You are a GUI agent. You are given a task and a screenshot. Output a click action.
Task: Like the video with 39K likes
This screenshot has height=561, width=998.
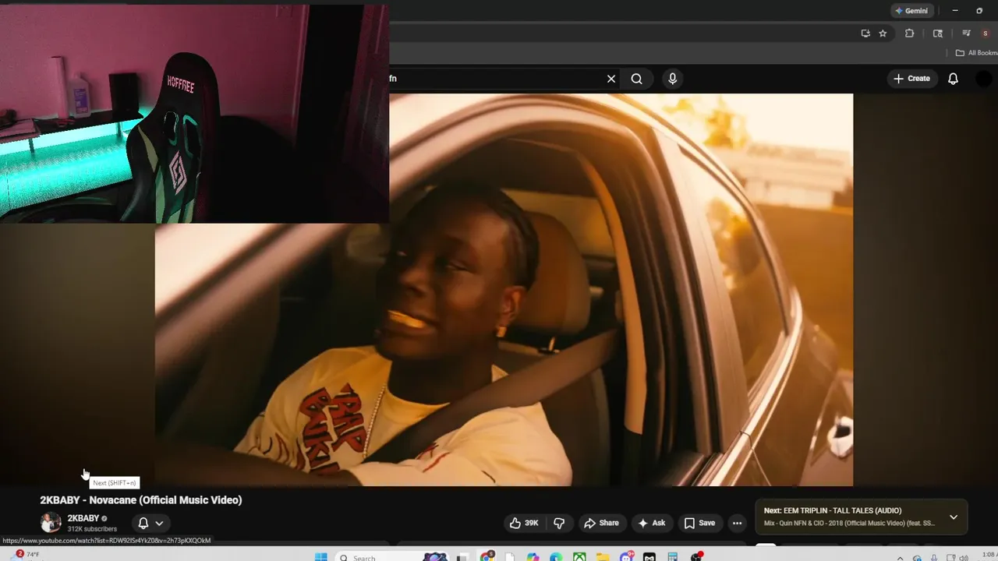point(524,524)
